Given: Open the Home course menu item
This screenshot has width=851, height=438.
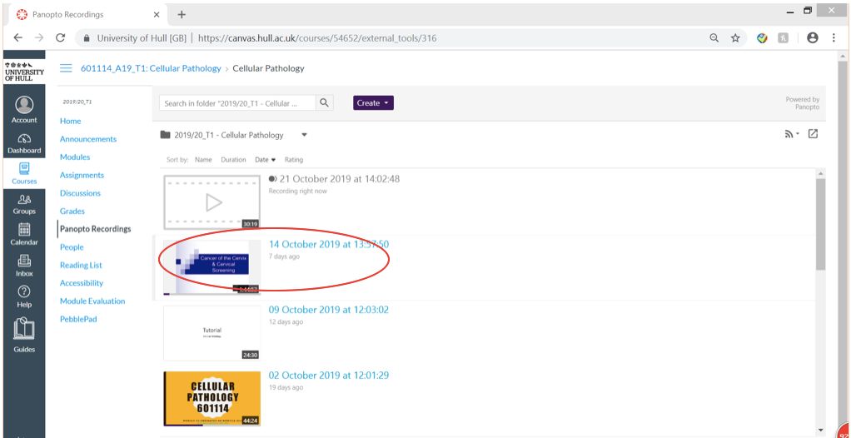Looking at the screenshot, I should pos(71,121).
